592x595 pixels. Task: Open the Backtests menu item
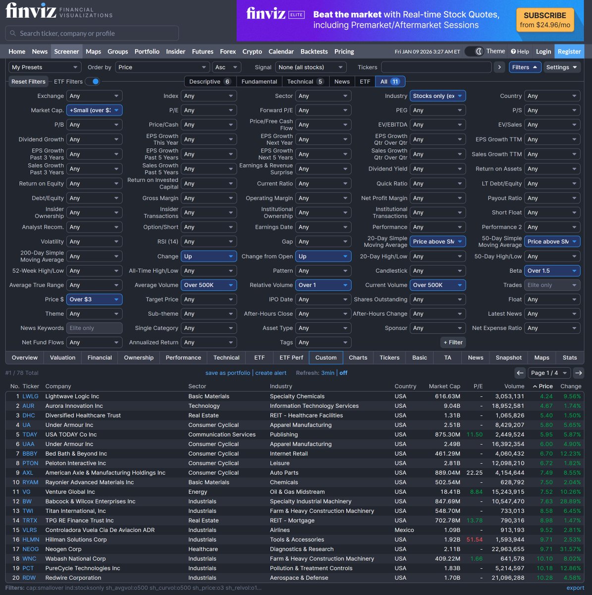click(314, 52)
